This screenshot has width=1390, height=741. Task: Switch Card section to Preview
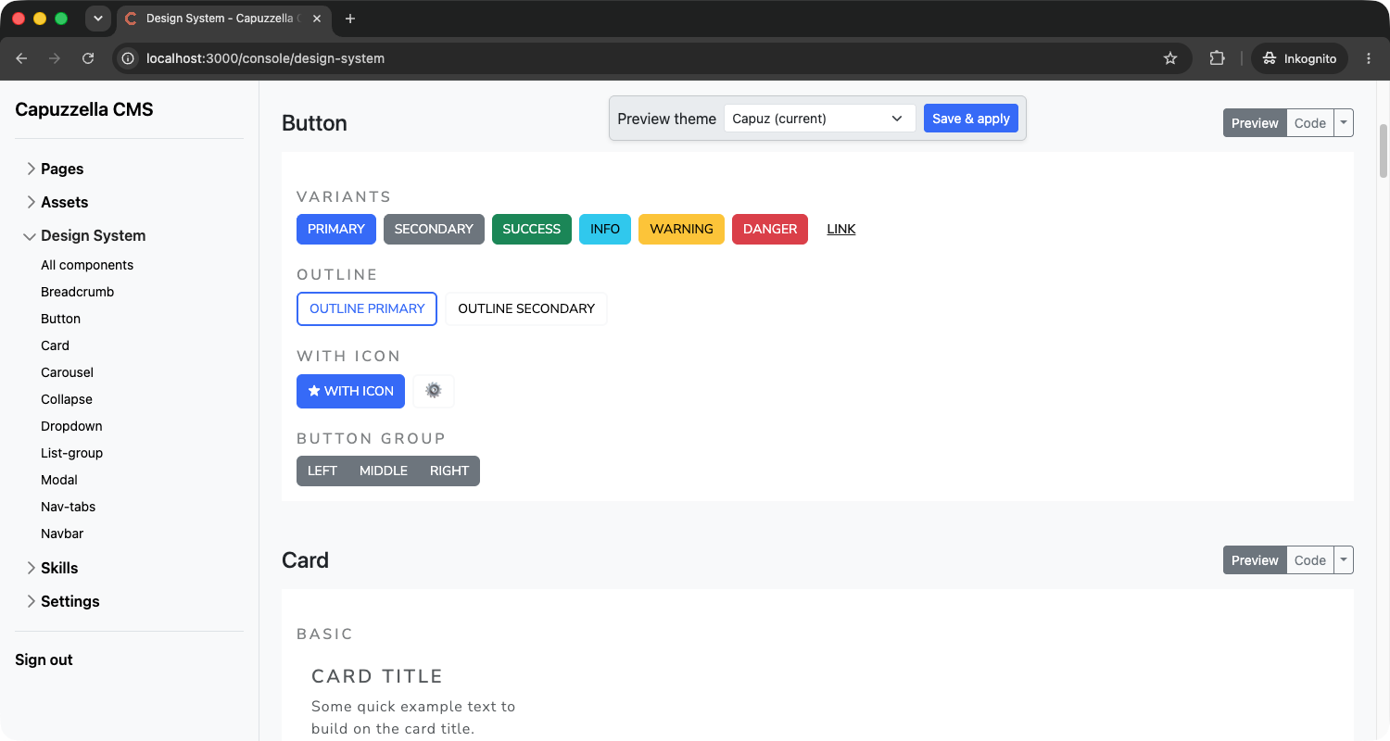(1255, 560)
